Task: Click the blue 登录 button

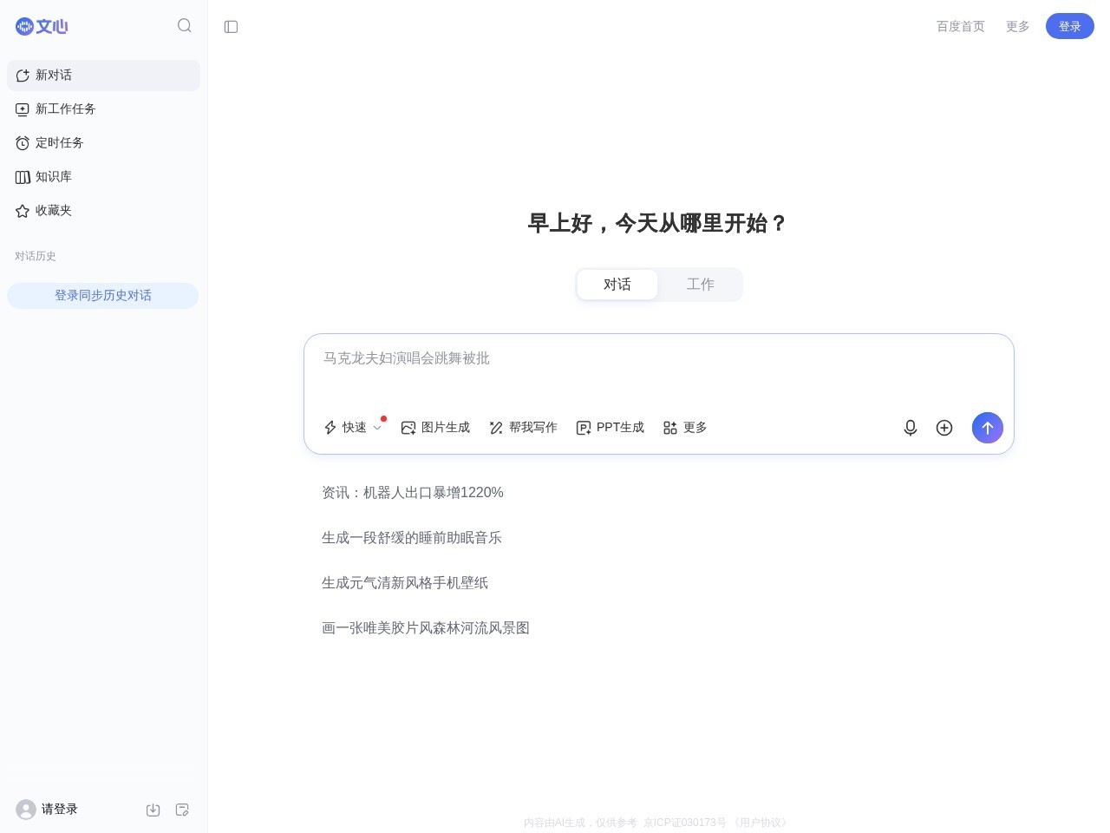Action: tap(1070, 26)
